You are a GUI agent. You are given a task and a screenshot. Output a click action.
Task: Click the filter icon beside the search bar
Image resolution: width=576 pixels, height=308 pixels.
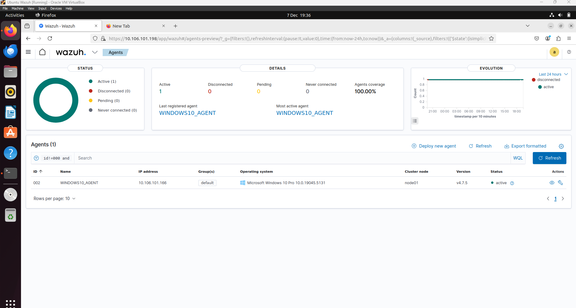pyautogui.click(x=36, y=158)
